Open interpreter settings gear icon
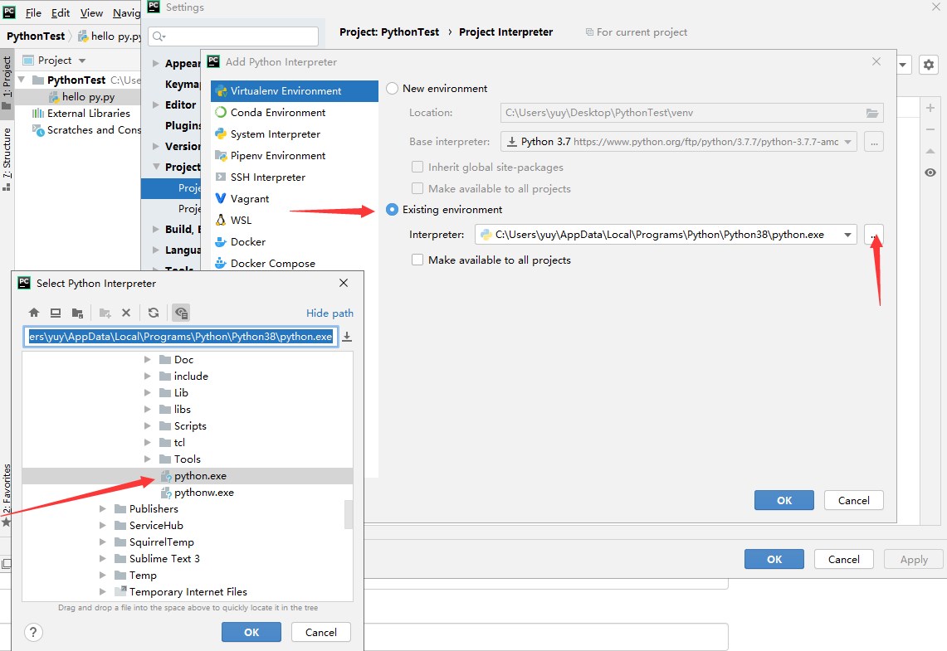 pyautogui.click(x=929, y=65)
